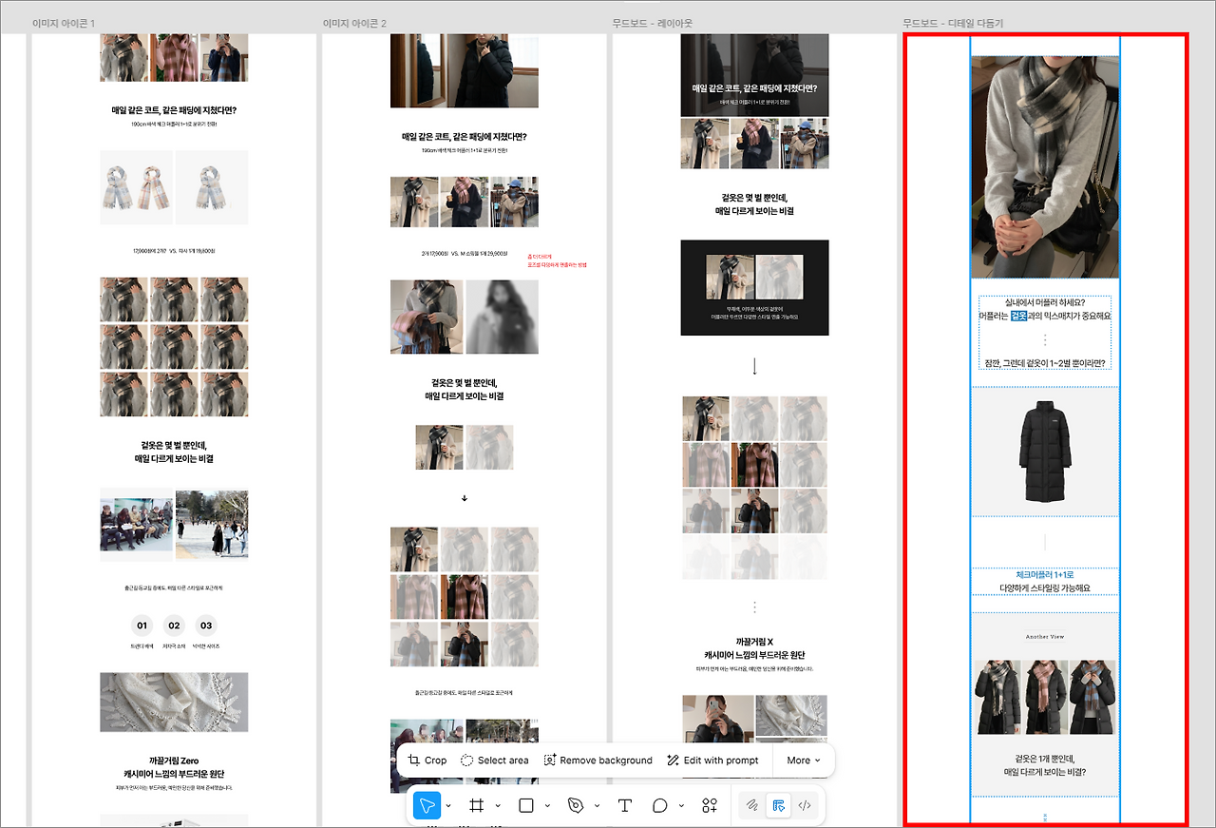Select the black long padded coat image
Screen dimensions: 1216x828
(x=1045, y=452)
